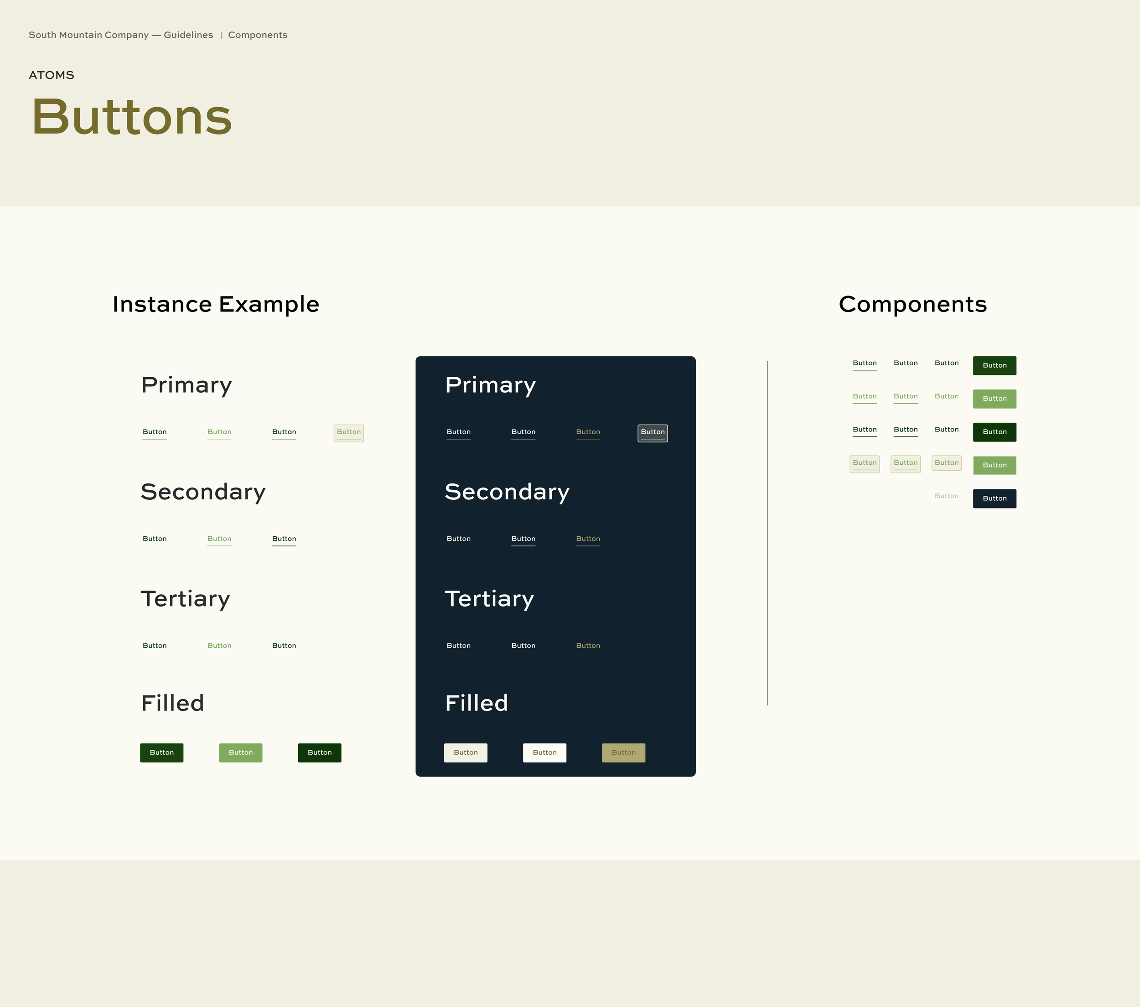
Task: Click the gray disabled Button text in Components
Action: [946, 495]
